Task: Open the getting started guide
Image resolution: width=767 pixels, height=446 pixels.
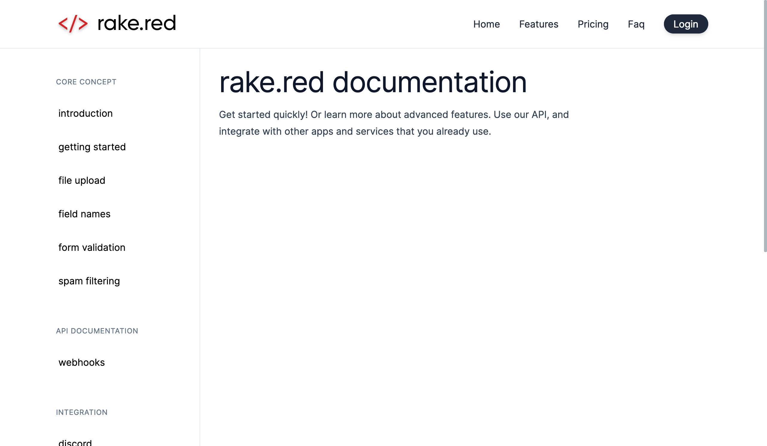Action: point(92,147)
